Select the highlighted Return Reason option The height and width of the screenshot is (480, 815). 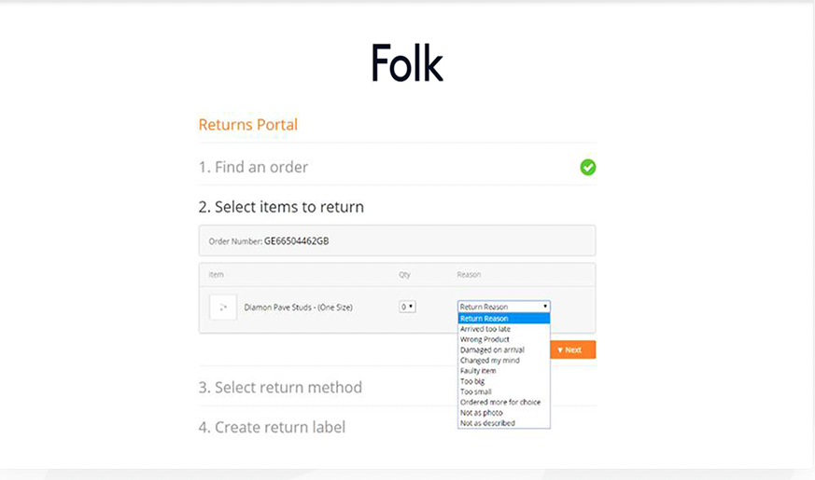point(504,319)
